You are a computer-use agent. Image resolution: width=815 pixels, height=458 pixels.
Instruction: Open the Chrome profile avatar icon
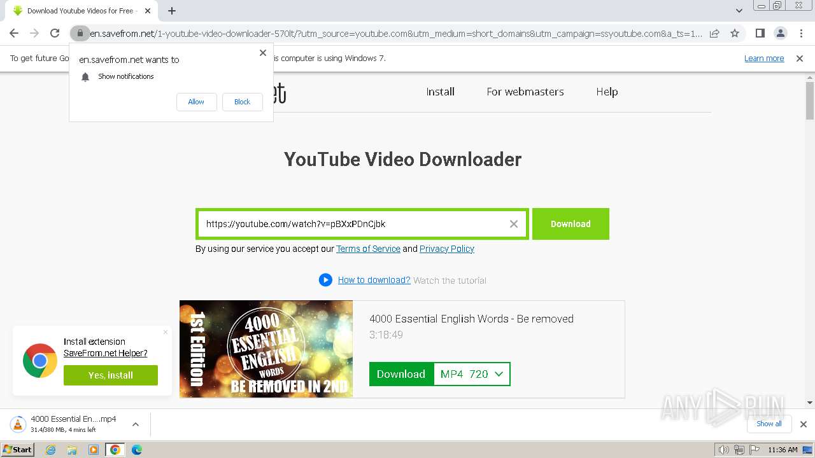pos(780,33)
